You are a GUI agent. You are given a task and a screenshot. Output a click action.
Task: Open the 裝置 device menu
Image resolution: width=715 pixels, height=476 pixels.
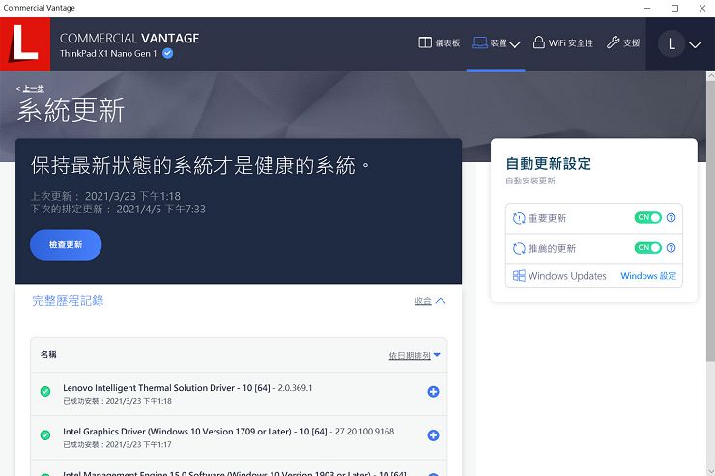(496, 42)
